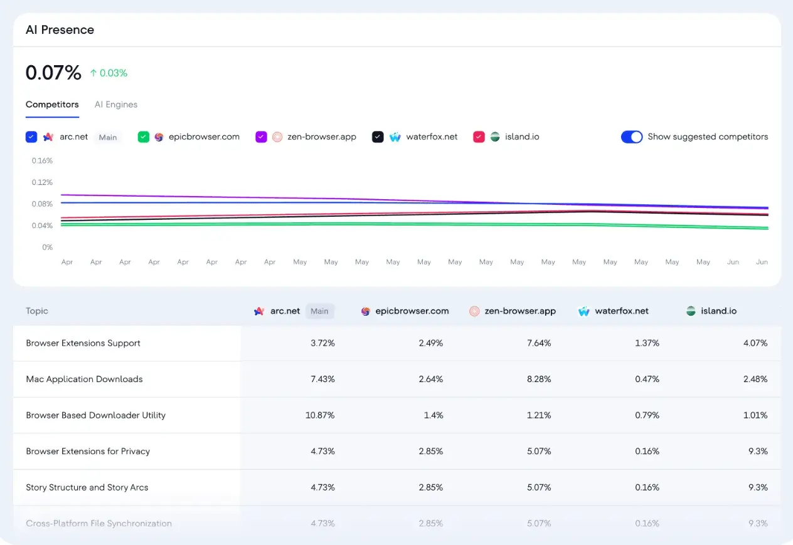
Task: Select Browser Based Downloader Utility topic
Action: (x=95, y=415)
